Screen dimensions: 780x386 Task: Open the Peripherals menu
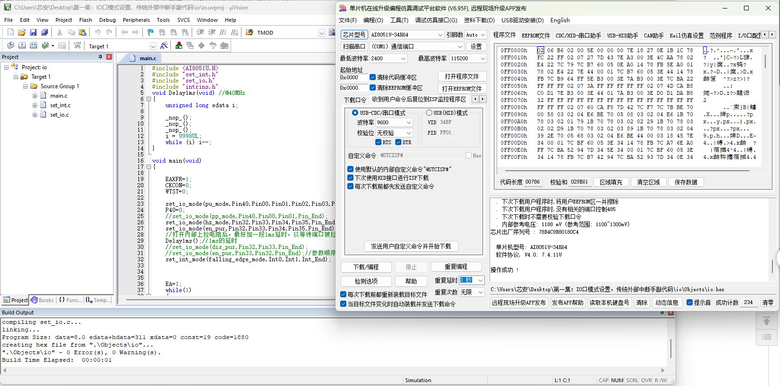point(136,20)
